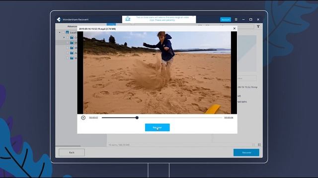Click the Recover button at bottom right of main window

246,153
